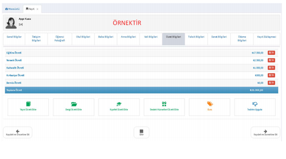Add a Dergi Ücreti fee
The width and height of the screenshot is (286, 159).
pyautogui.click(x=74, y=107)
